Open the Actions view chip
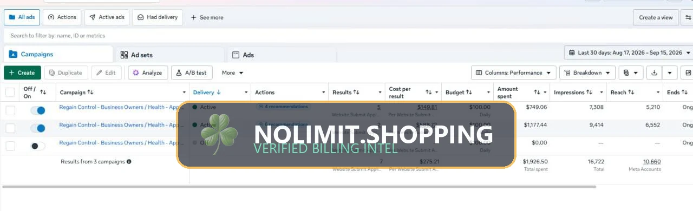The image size is (693, 211). [x=62, y=17]
